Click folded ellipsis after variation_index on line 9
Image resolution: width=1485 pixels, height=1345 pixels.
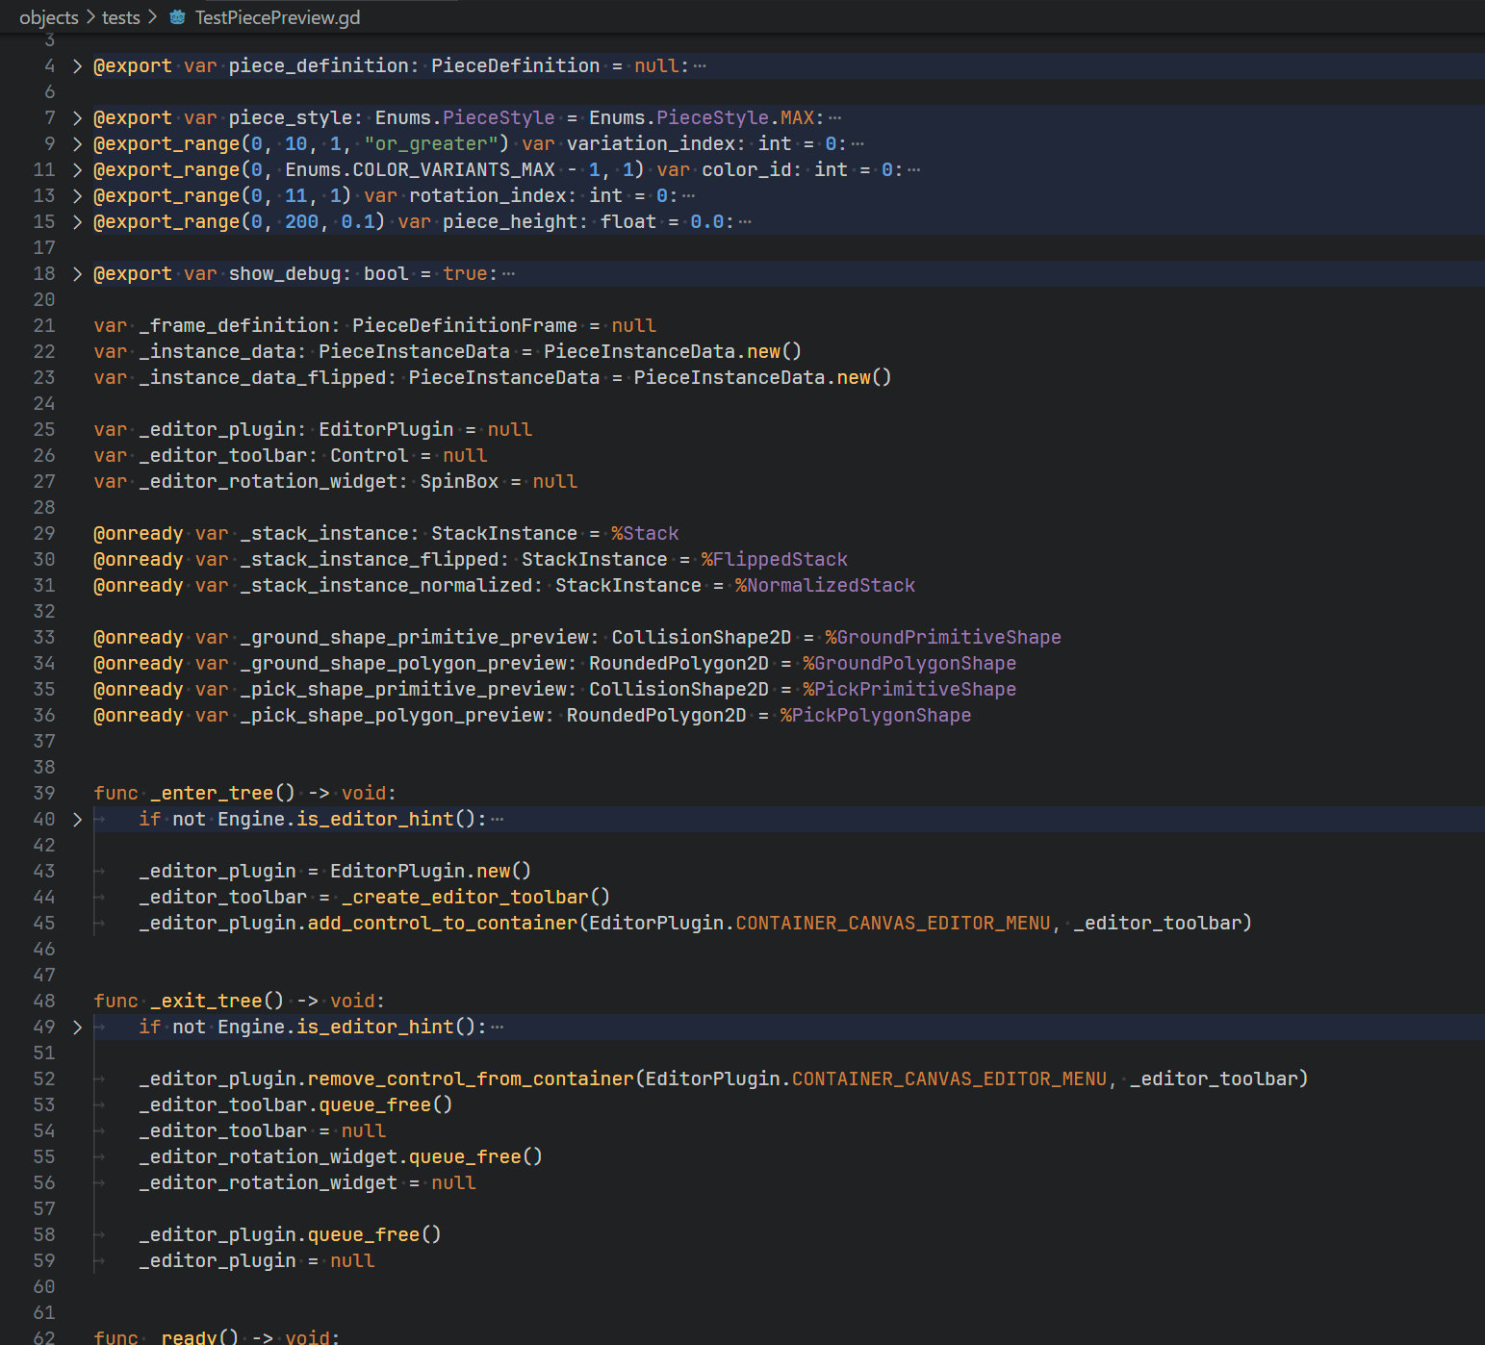click(858, 144)
